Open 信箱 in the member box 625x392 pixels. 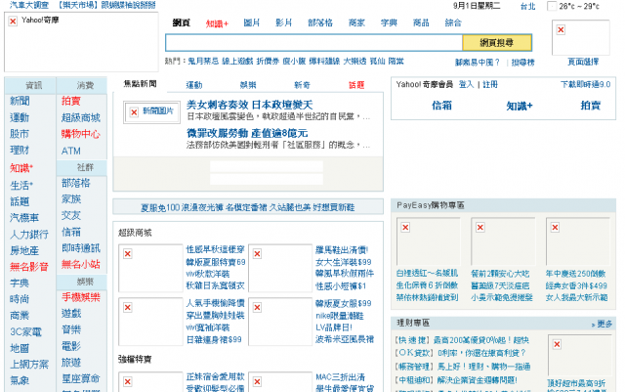[x=441, y=106]
